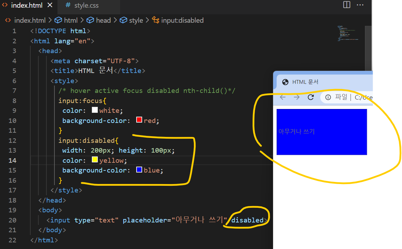The width and height of the screenshot is (402, 249).
Task: Click the <head> opening tag on line 3
Action: (x=50, y=51)
